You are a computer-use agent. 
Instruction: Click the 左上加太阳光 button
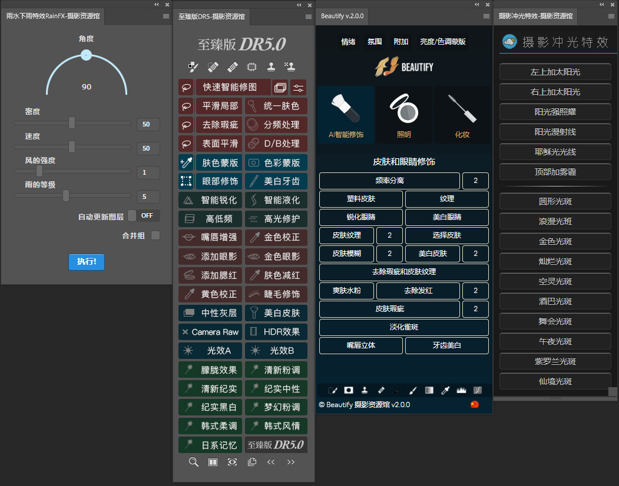pyautogui.click(x=555, y=72)
